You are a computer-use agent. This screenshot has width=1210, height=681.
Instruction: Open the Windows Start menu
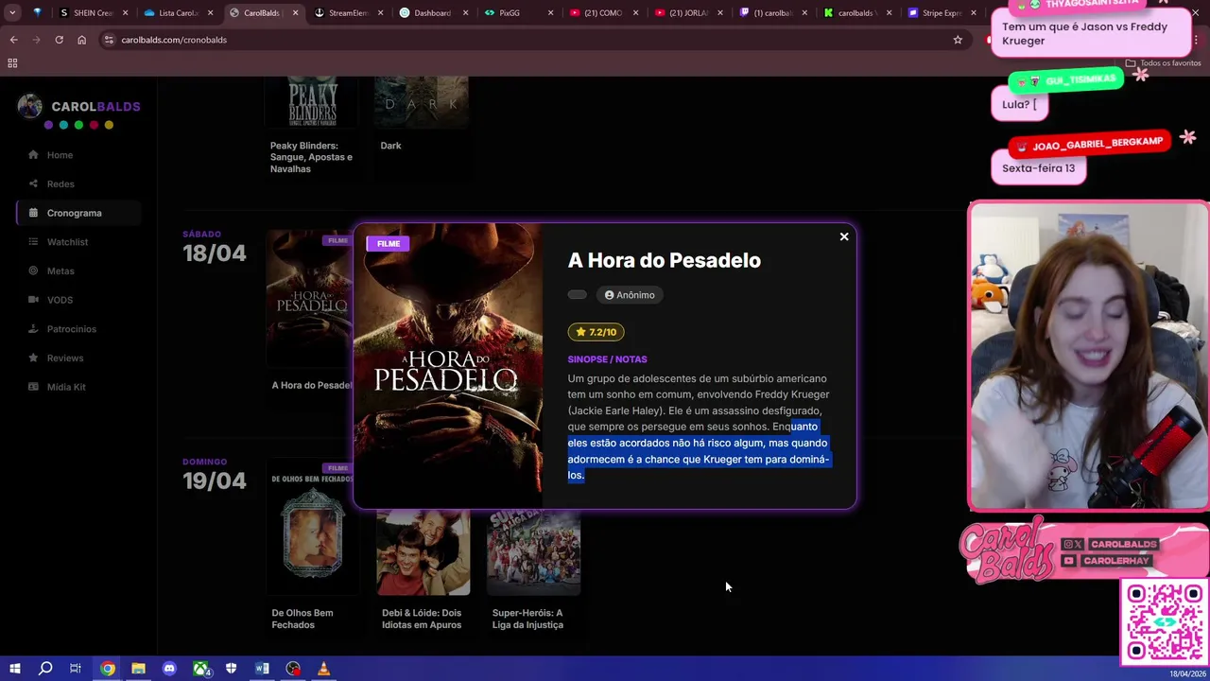point(15,669)
